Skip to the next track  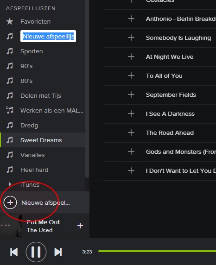[58, 252]
